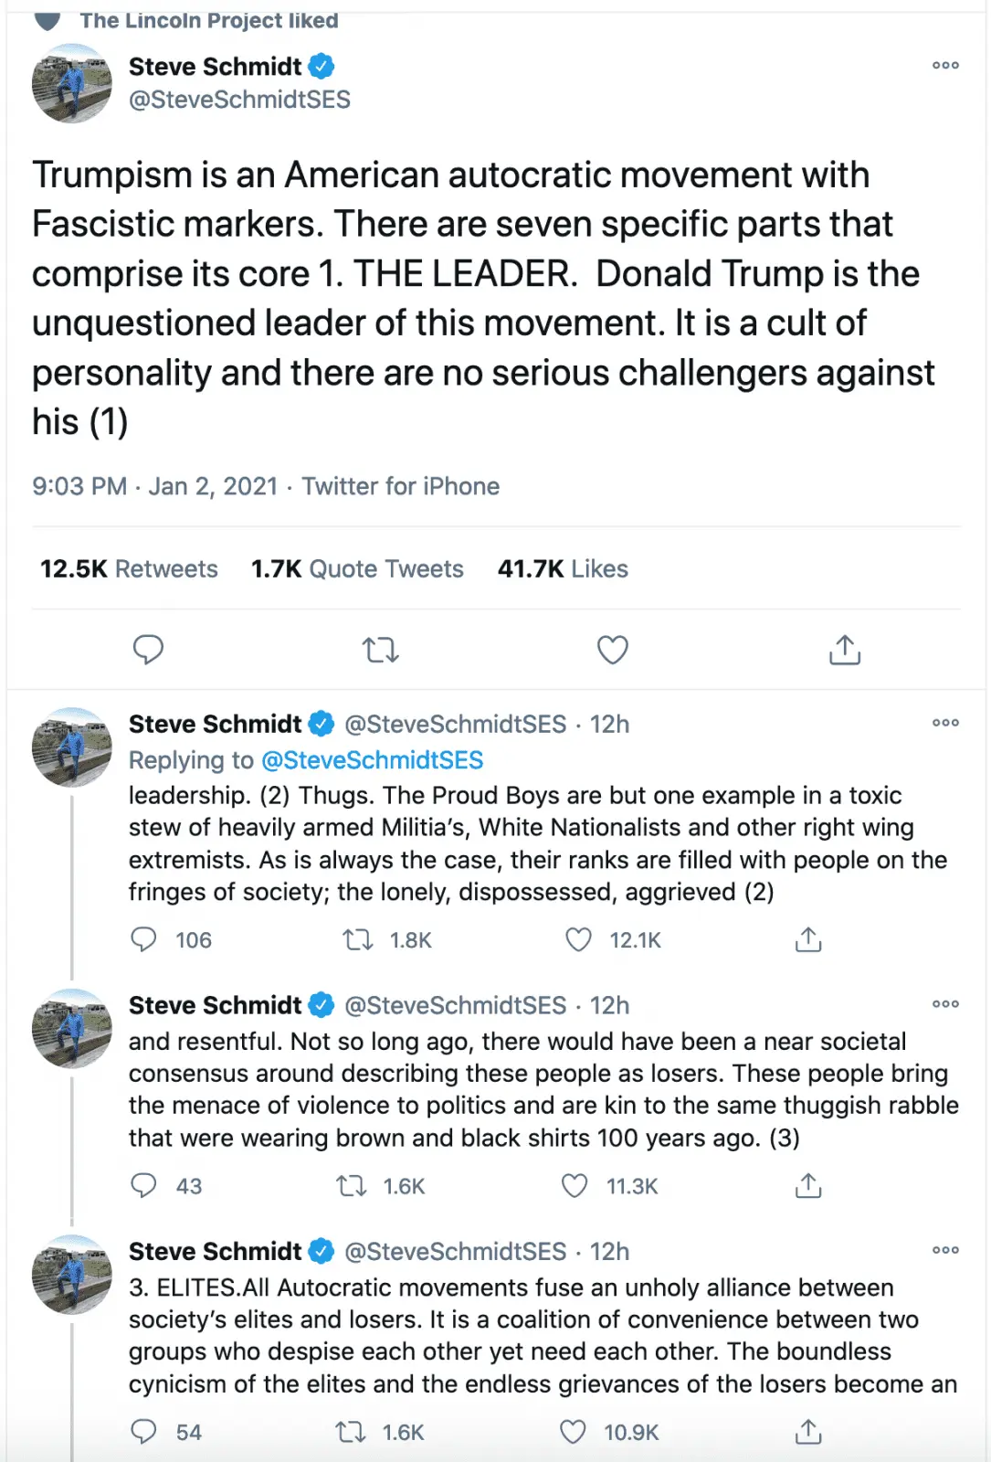
Task: Reply to the tweet with 106 replies
Action: [144, 939]
